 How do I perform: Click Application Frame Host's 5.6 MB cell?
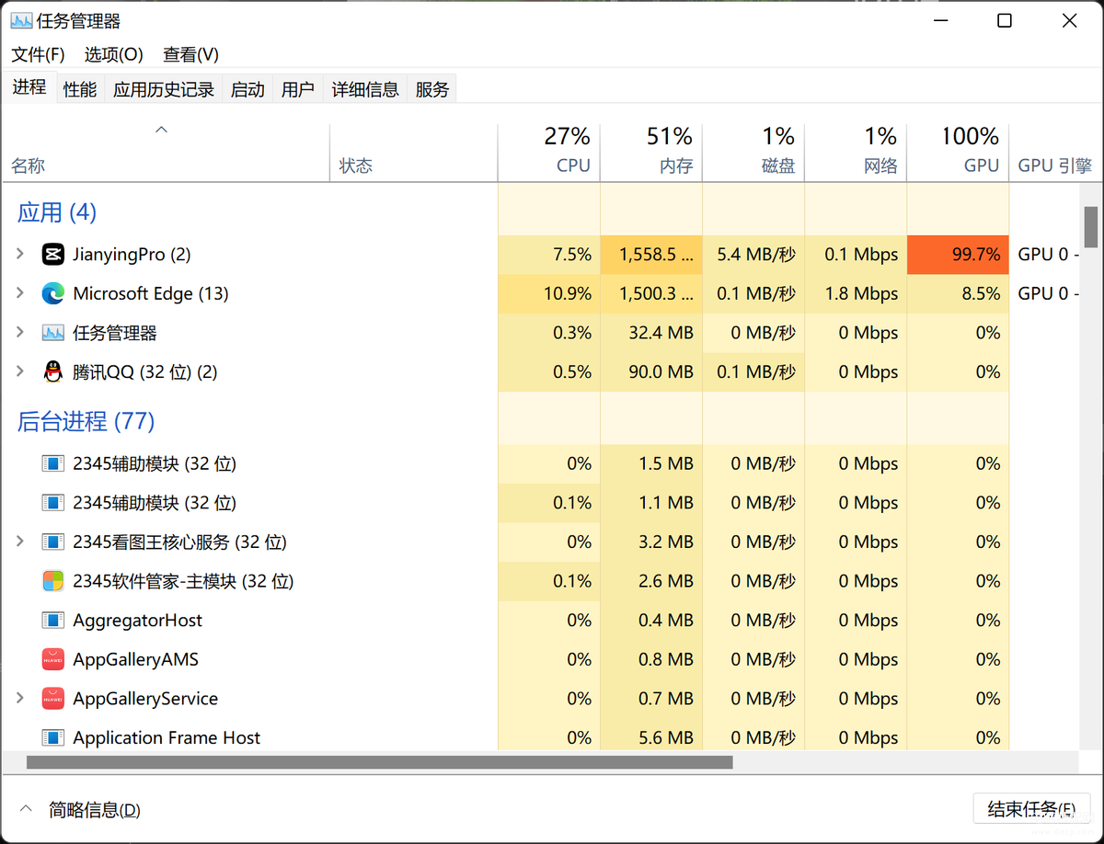[x=651, y=737]
